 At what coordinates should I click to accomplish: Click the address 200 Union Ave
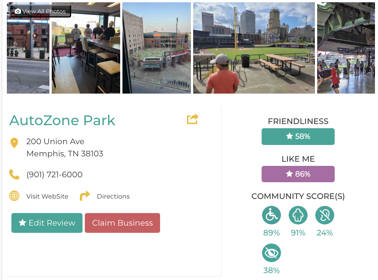[55, 141]
